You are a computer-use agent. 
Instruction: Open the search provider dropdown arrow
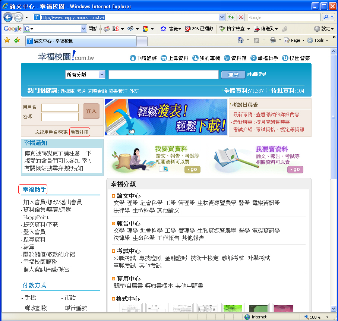pos(332,17)
